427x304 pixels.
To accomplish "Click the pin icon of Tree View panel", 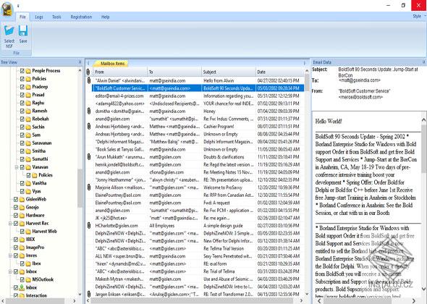I will pyautogui.click(x=80, y=62).
